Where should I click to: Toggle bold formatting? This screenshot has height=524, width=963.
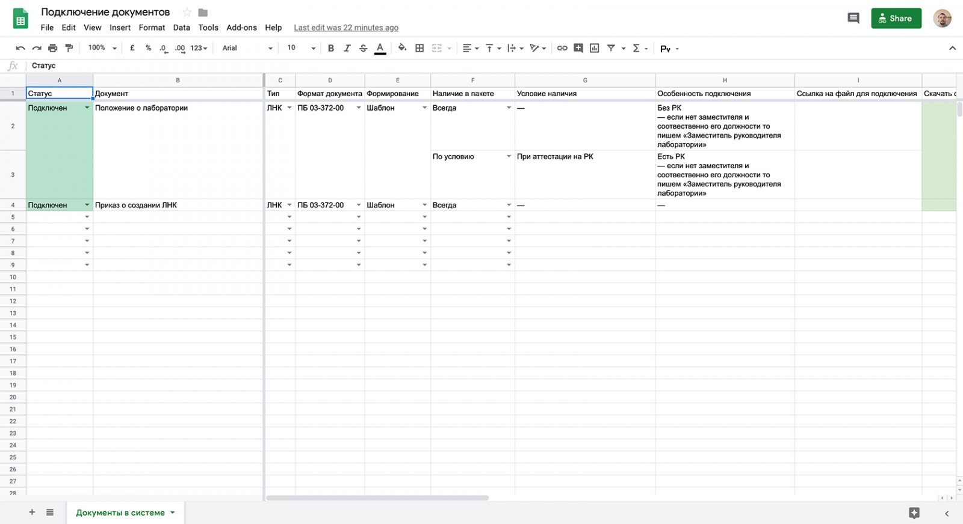click(x=330, y=48)
